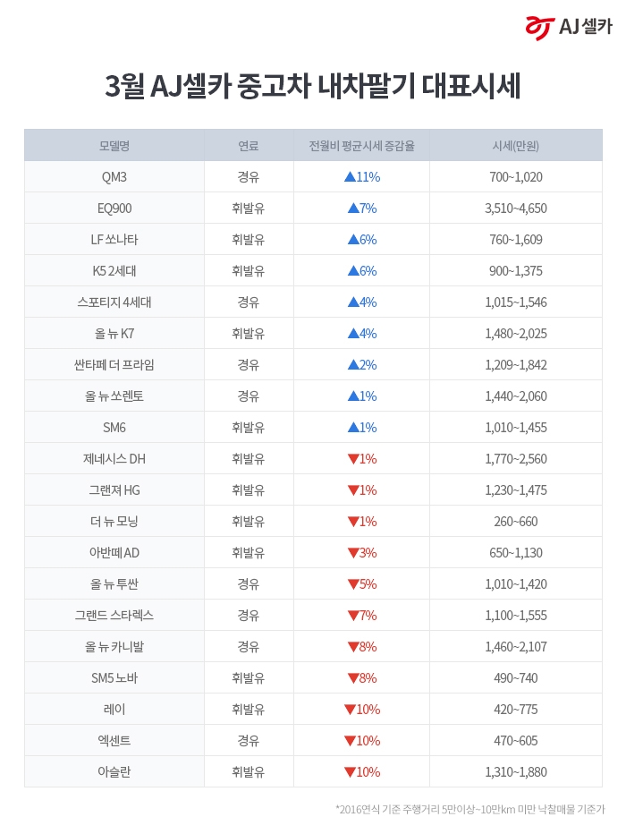626x834 pixels.
Task: Select the 모델명 column header
Action: (x=114, y=146)
